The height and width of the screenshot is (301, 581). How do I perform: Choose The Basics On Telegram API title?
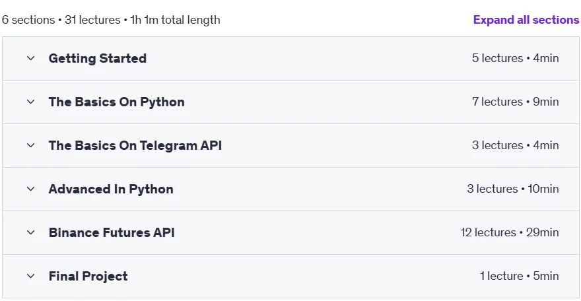click(135, 145)
